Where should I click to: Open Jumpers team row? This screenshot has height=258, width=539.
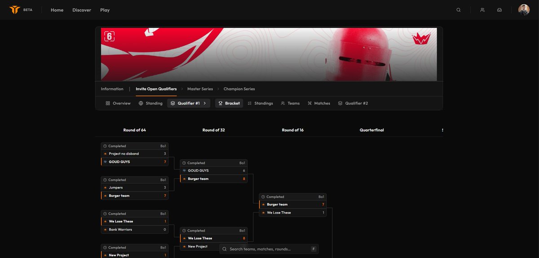click(135, 188)
